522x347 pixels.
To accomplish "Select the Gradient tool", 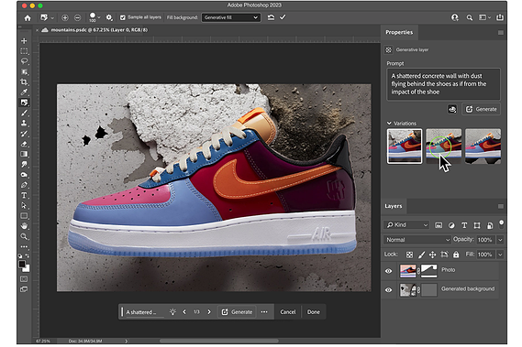I will 24,154.
